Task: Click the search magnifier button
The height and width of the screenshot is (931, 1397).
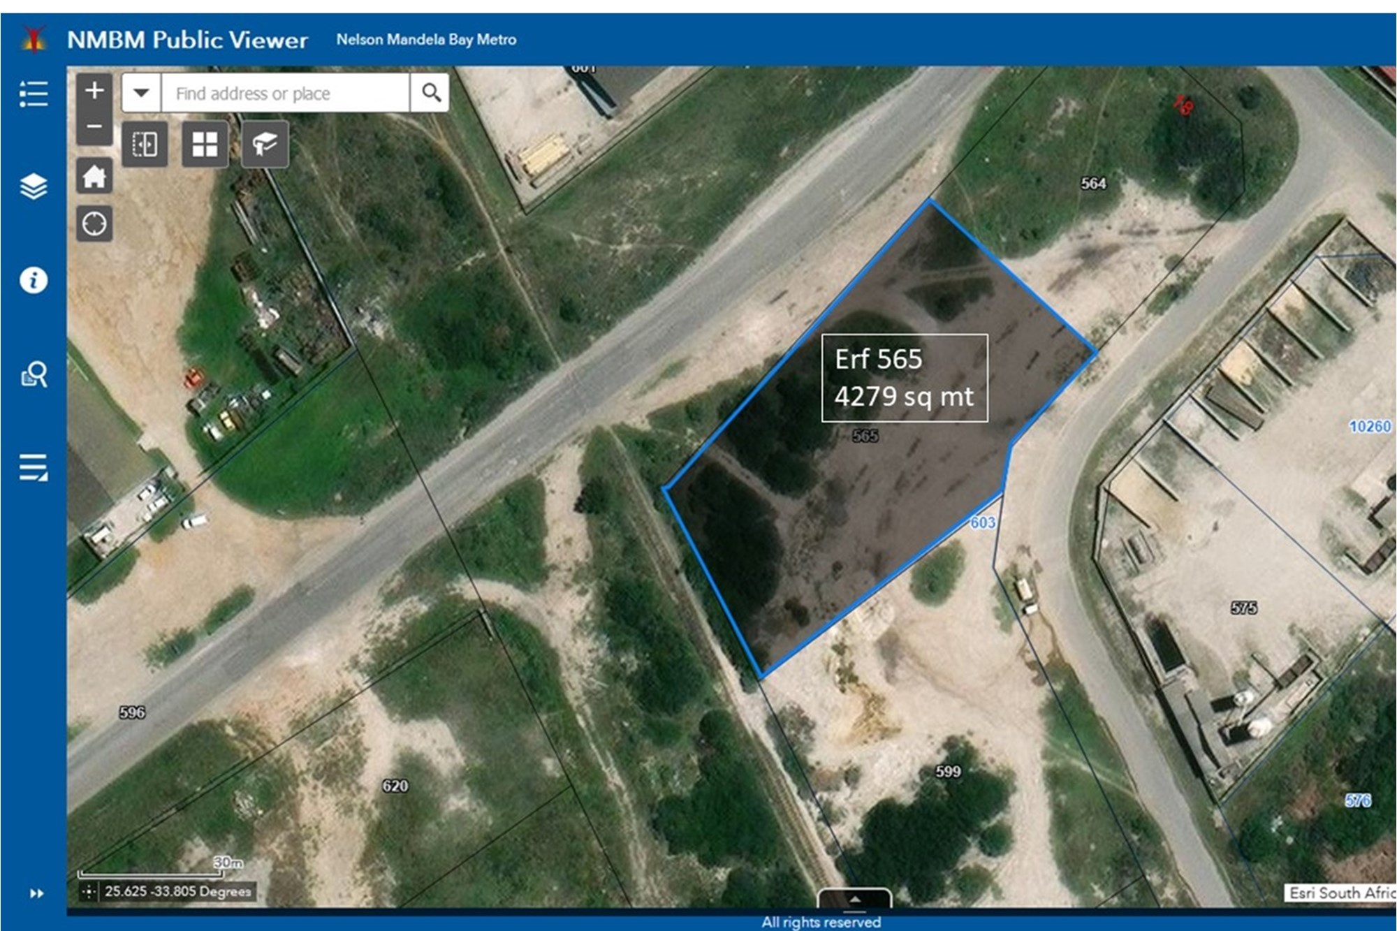Action: [431, 93]
